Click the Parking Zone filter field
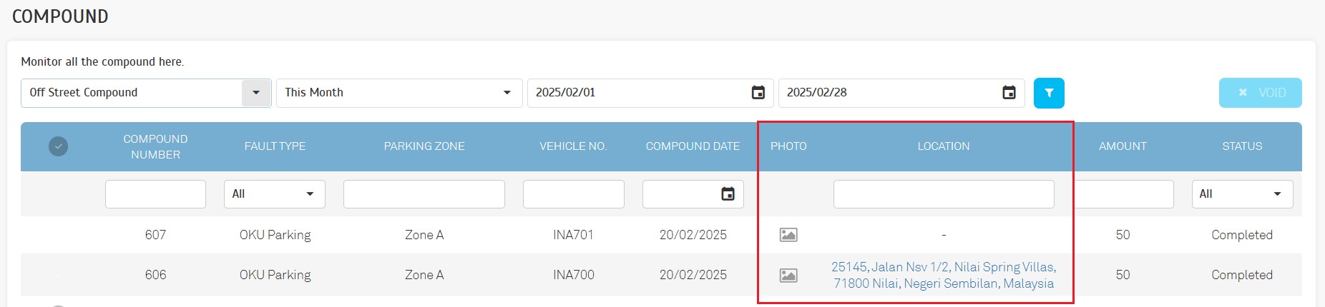The width and height of the screenshot is (1325, 307). click(424, 194)
